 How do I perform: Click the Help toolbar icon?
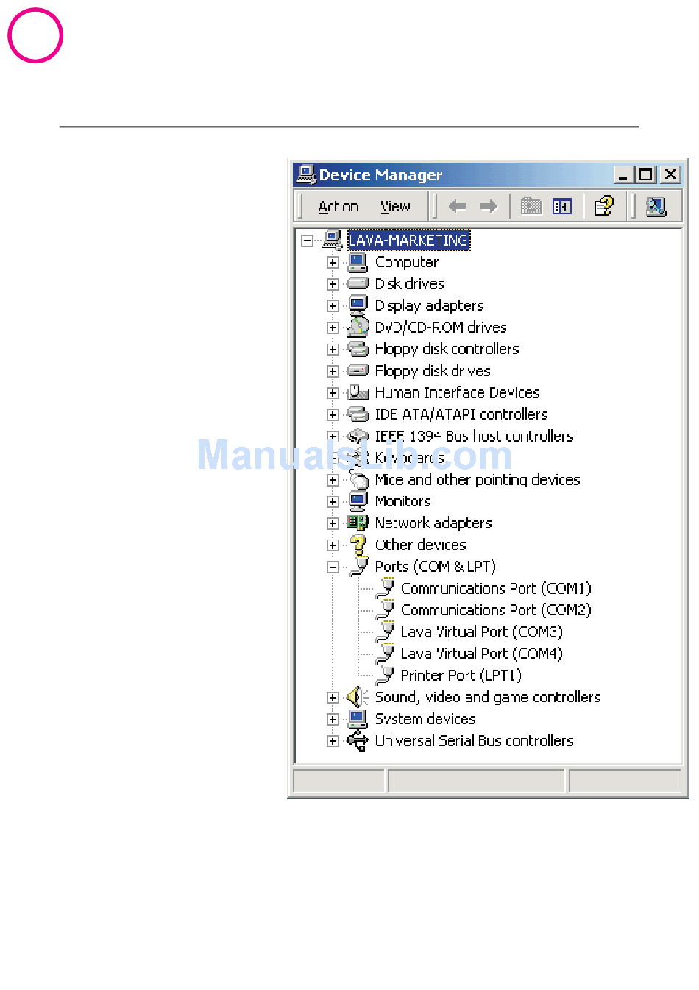click(604, 206)
